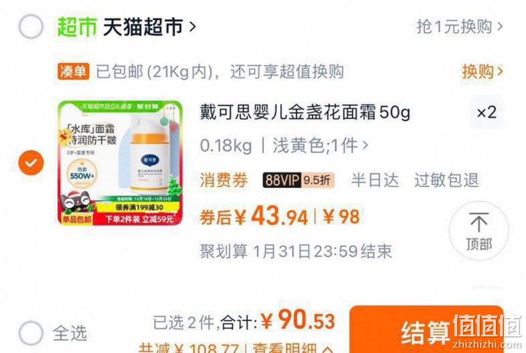Viewport: 526px width, 353px height.
Task: Open the orange 换购 link
Action: coord(482,72)
